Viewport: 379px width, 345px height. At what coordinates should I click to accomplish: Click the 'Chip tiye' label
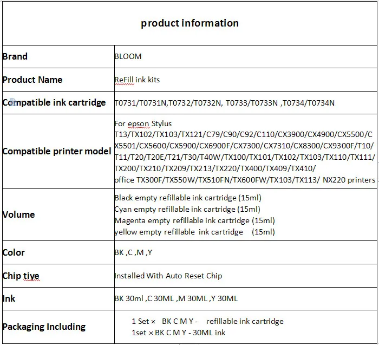click(x=21, y=276)
